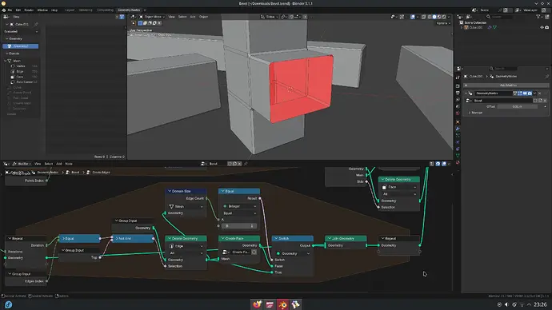The width and height of the screenshot is (552, 310).
Task: Select solid viewport shading icon
Action: point(434,17)
